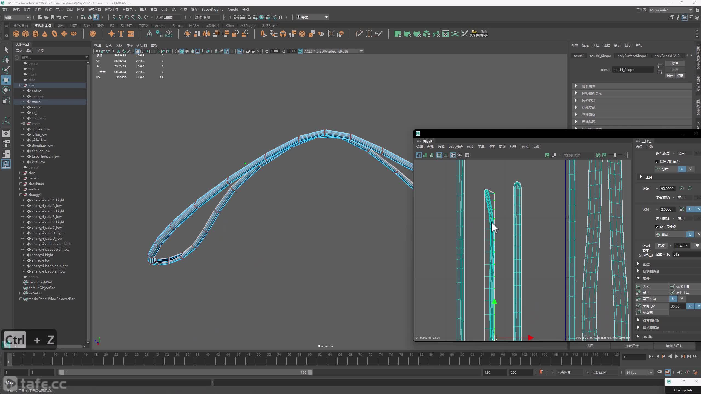Viewport: 701px width, 394px height.
Task: Click the UV snapshot camera icon
Action: pos(467,155)
